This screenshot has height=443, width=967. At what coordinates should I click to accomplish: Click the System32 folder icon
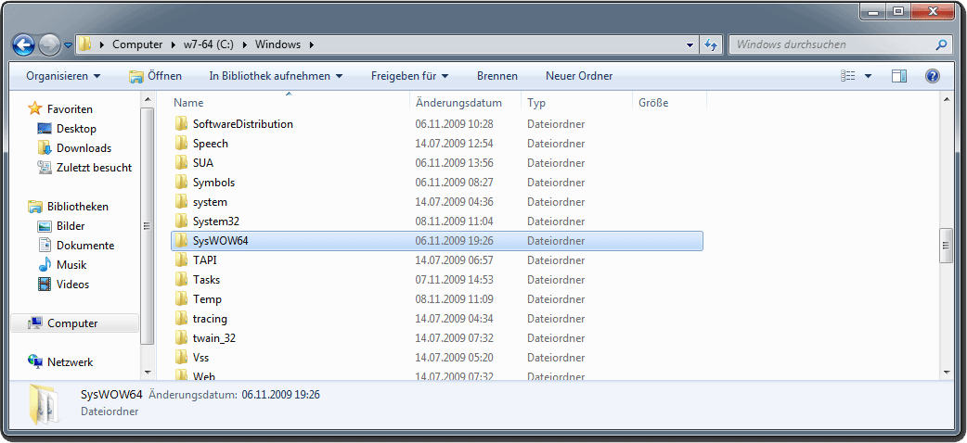[x=181, y=221]
